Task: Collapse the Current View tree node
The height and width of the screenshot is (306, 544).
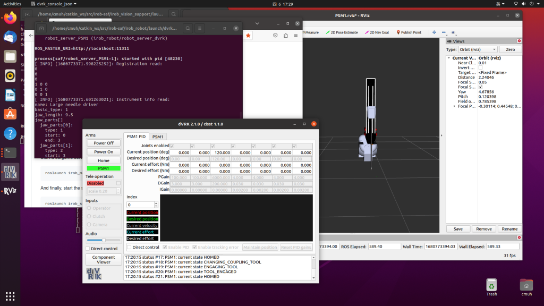Action: 449,58
